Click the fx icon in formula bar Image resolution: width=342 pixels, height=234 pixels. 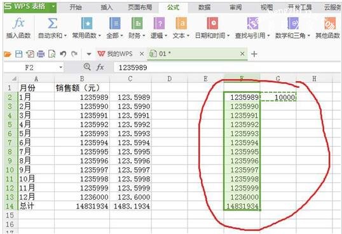click(100, 67)
